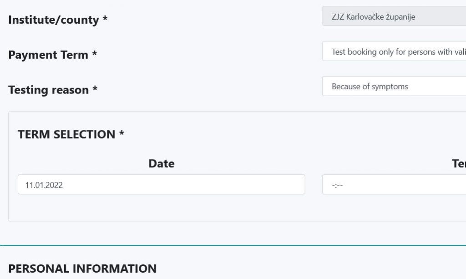Click the Testing reason field label
This screenshot has width=466, height=279.
coord(48,90)
